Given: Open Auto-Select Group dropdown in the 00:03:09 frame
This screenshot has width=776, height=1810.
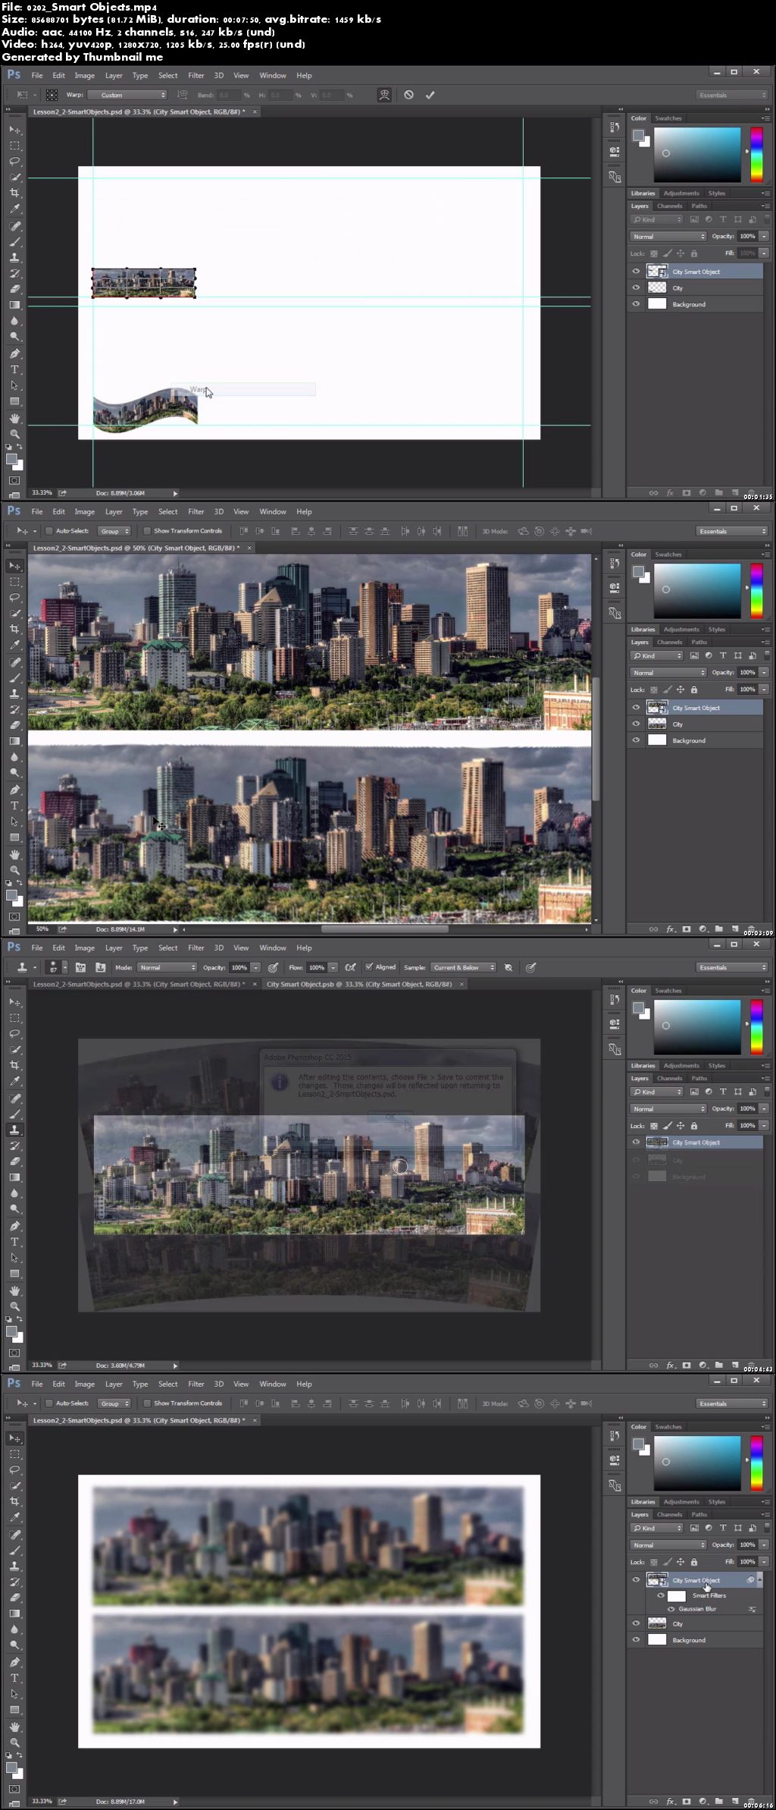Looking at the screenshot, I should (x=115, y=531).
